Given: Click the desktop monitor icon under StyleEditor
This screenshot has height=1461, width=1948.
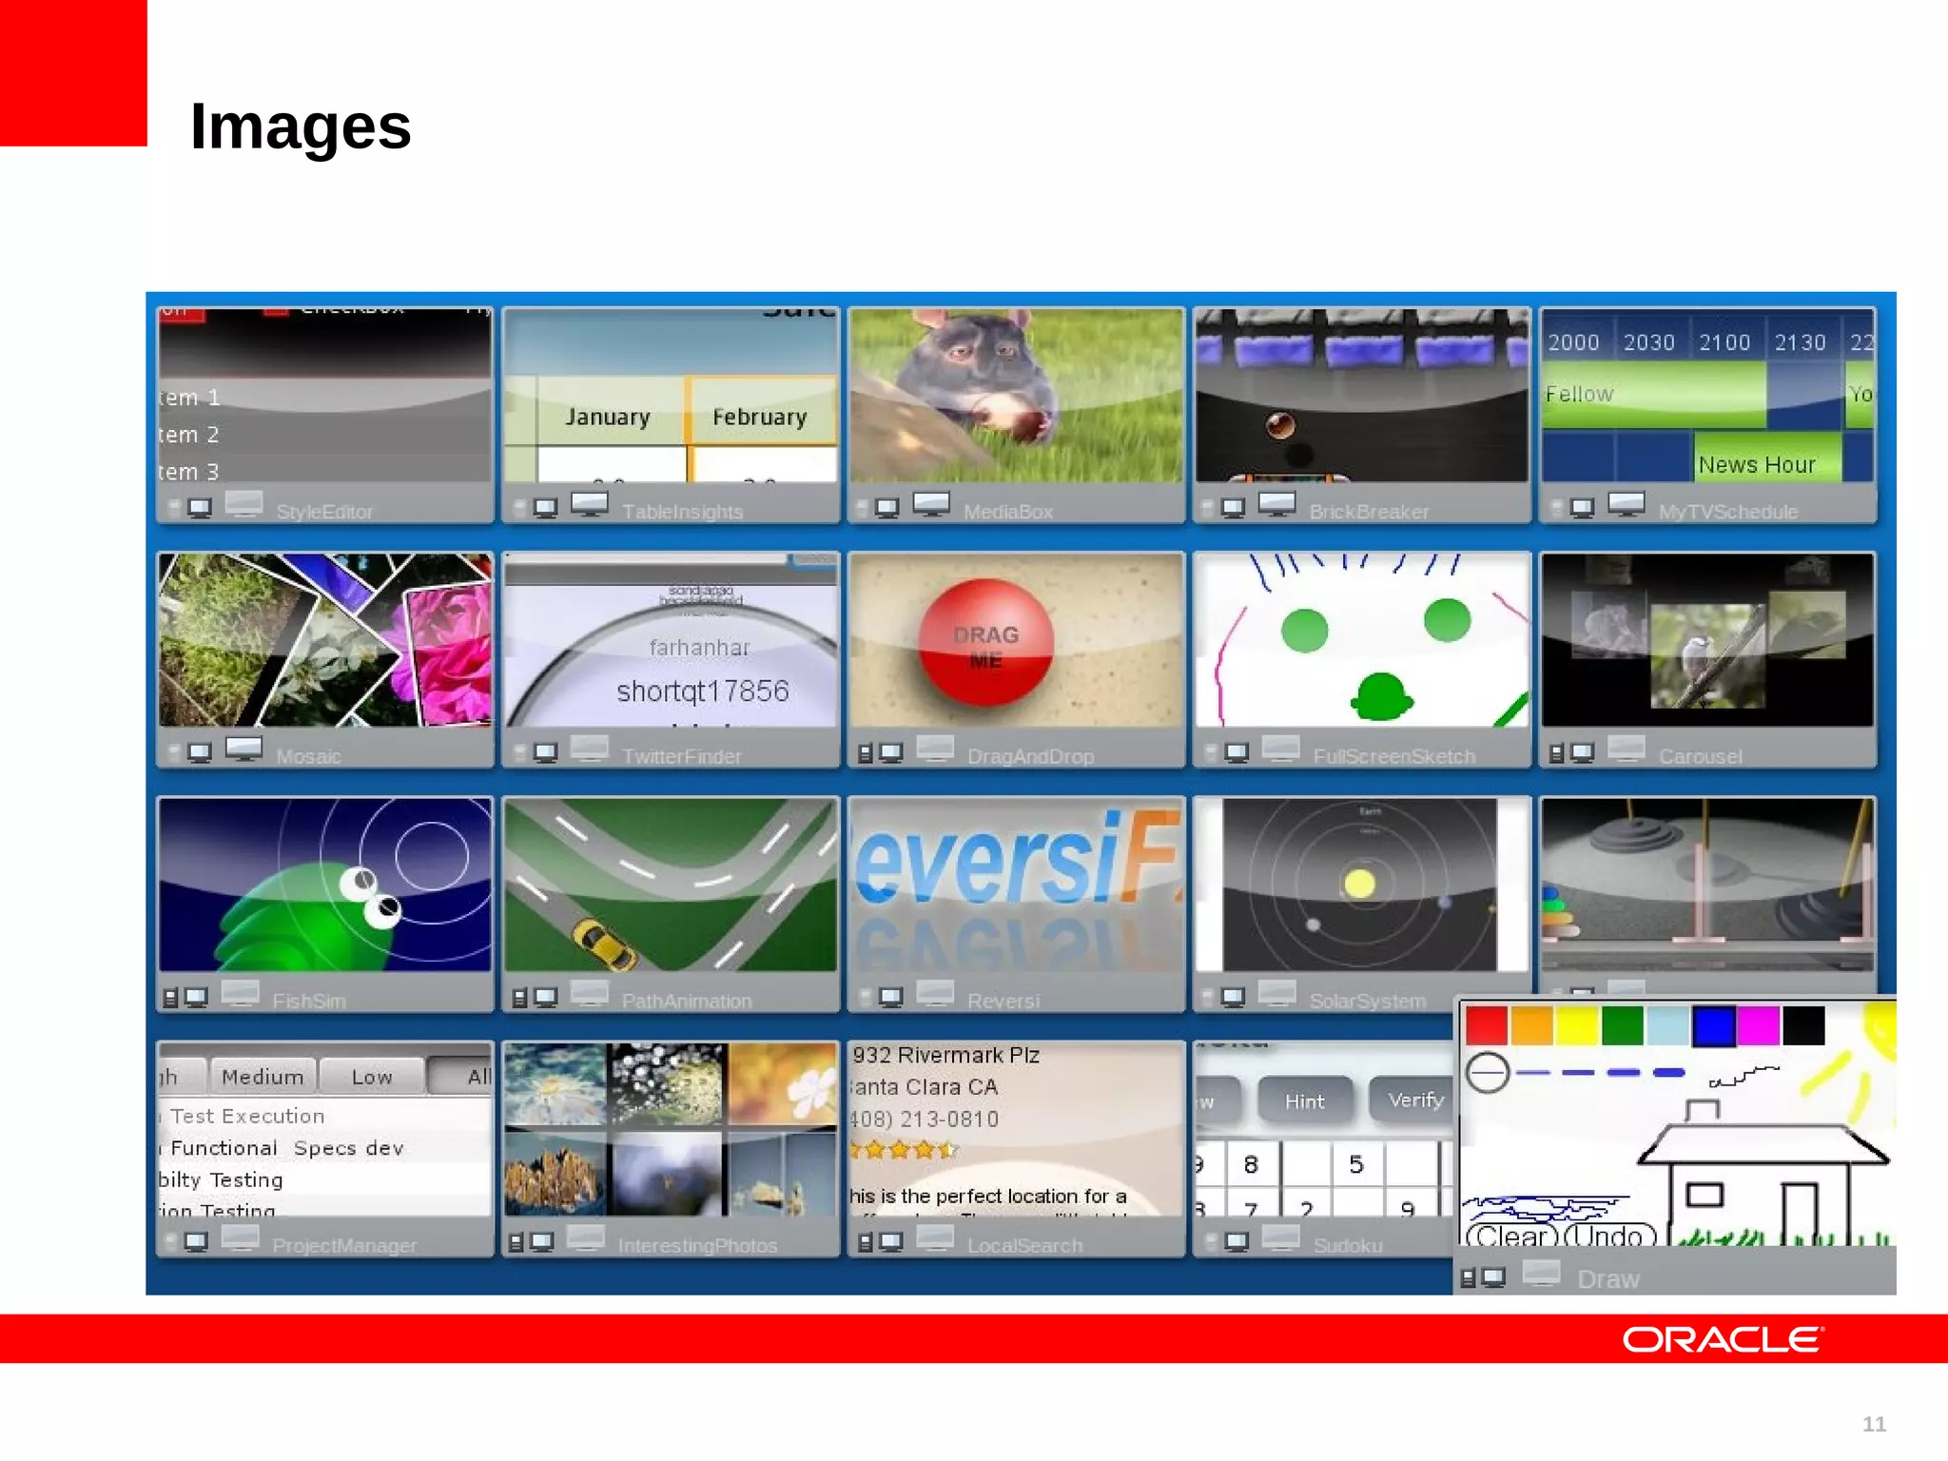Looking at the screenshot, I should 200,508.
